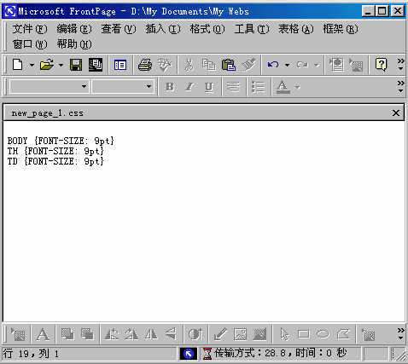Click the Print icon
This screenshot has width=408, height=364.
(145, 65)
